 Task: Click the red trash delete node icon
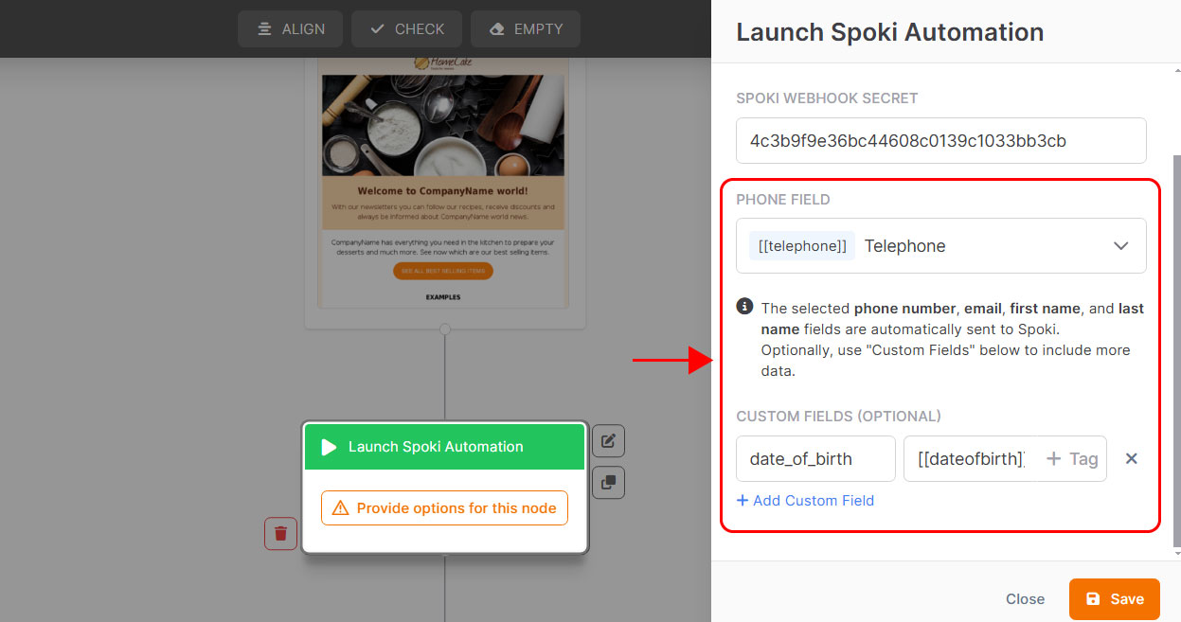click(280, 533)
